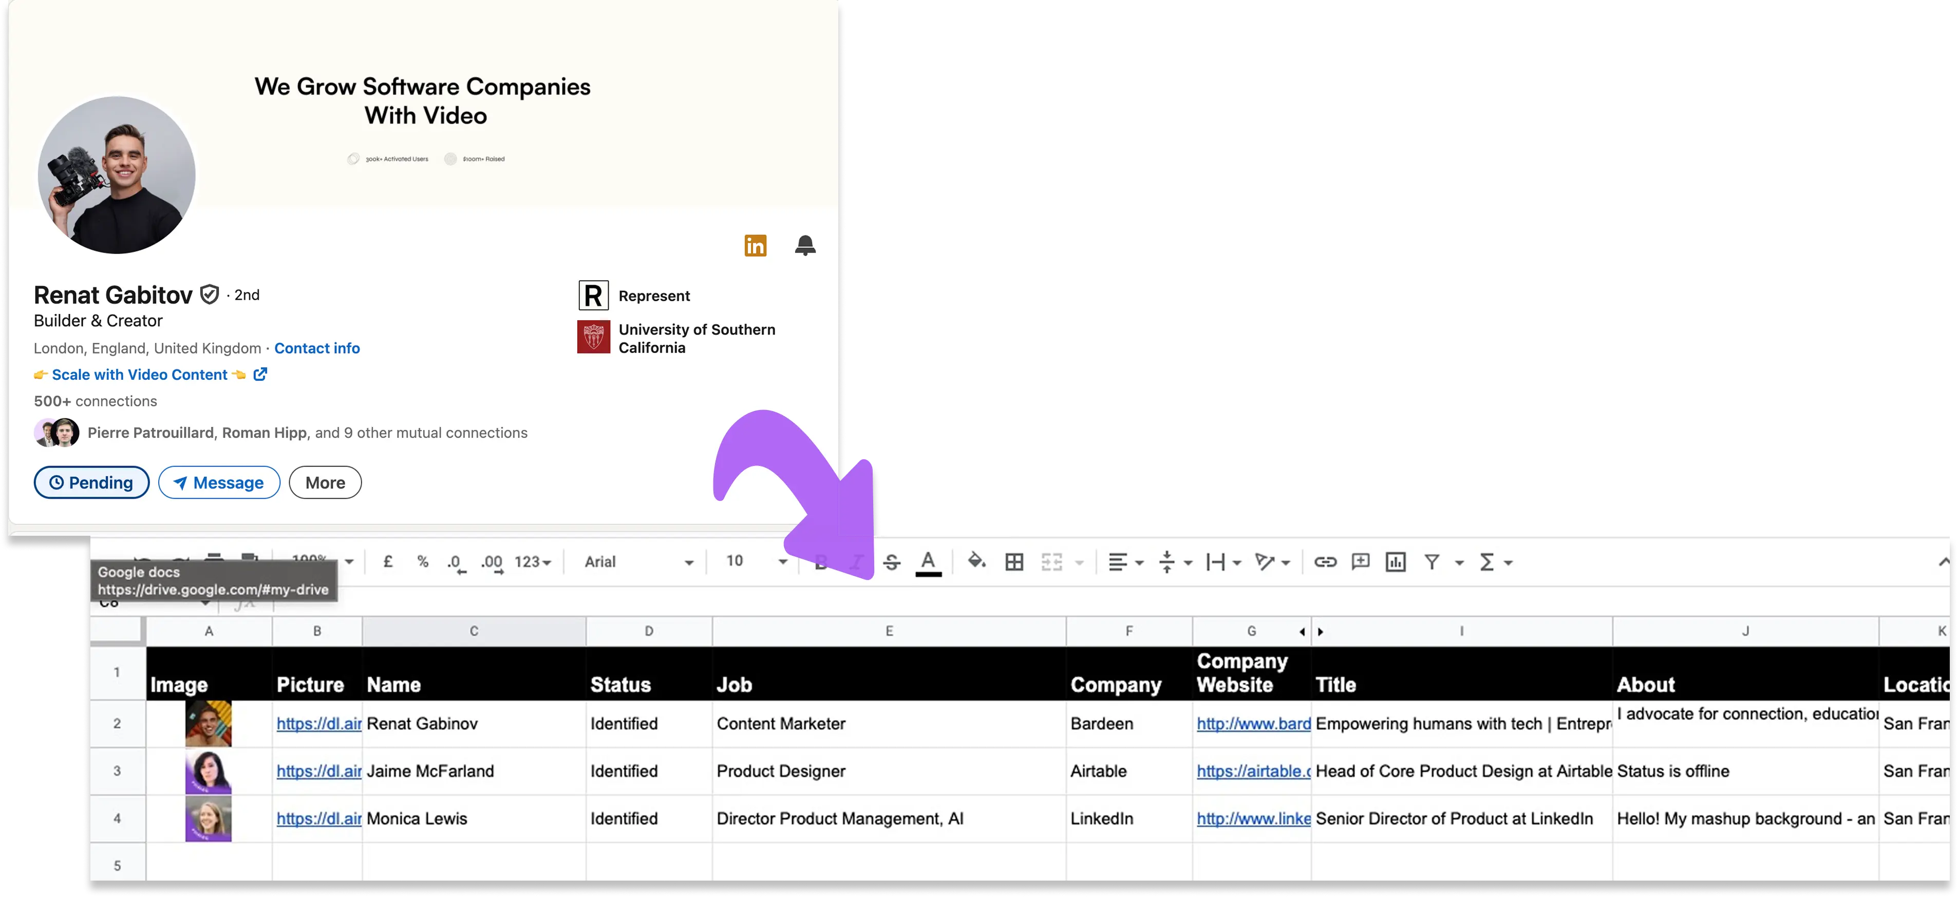Click the merge cells icon

click(x=1051, y=562)
